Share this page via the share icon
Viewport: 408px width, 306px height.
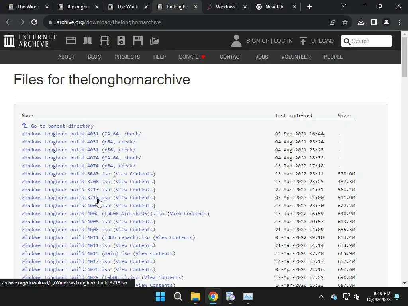332,22
